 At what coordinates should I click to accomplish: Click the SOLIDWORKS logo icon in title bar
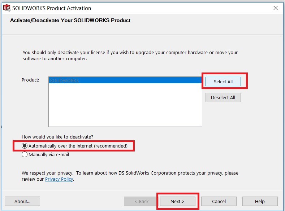[x=7, y=8]
